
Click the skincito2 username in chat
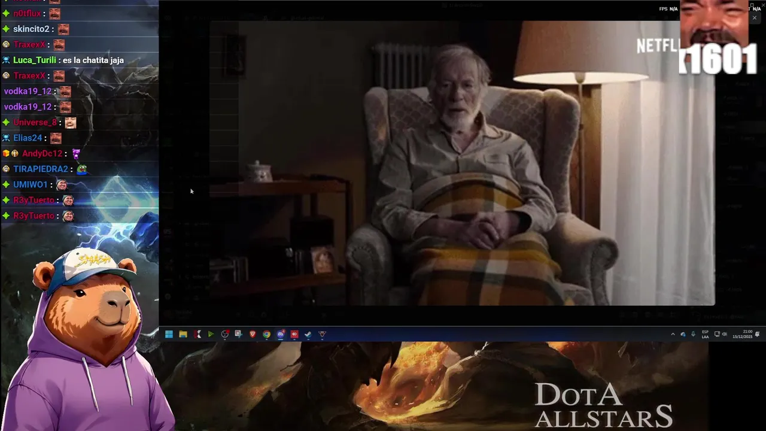[32, 29]
